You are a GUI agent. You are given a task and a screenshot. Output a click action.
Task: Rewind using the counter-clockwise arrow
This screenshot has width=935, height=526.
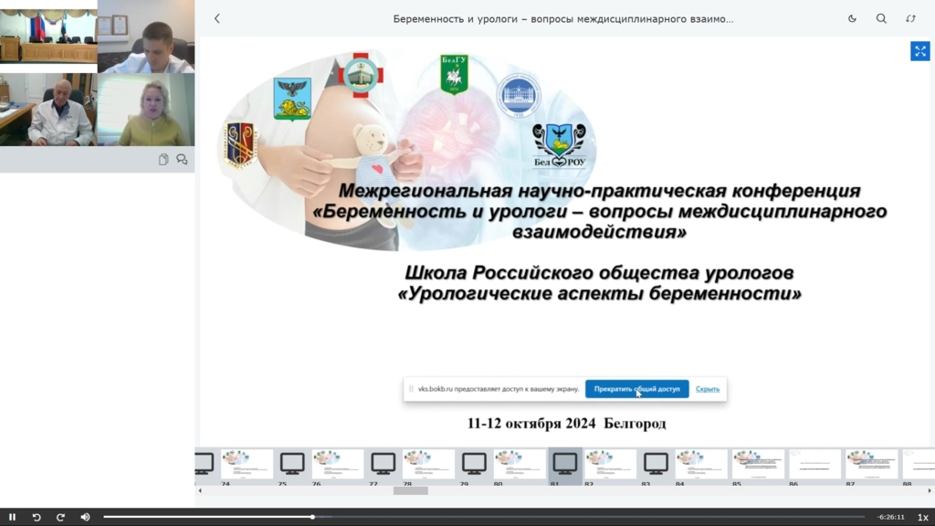pos(37,517)
